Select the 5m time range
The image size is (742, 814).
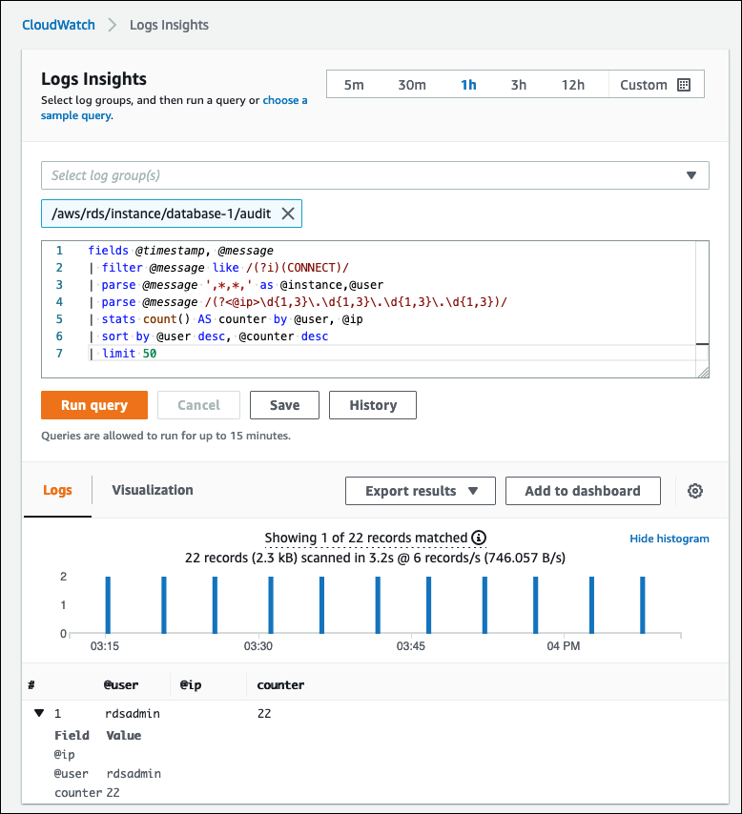[x=354, y=85]
